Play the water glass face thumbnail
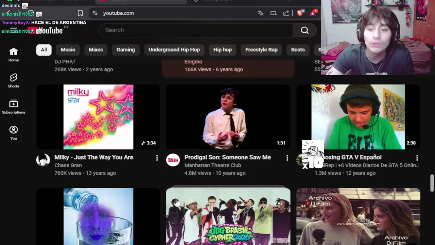Image resolution: width=435 pixels, height=245 pixels. pos(98,216)
